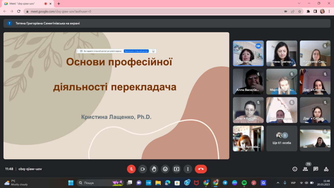Open a new browser tab
The width and height of the screenshot is (334, 188).
59,4
